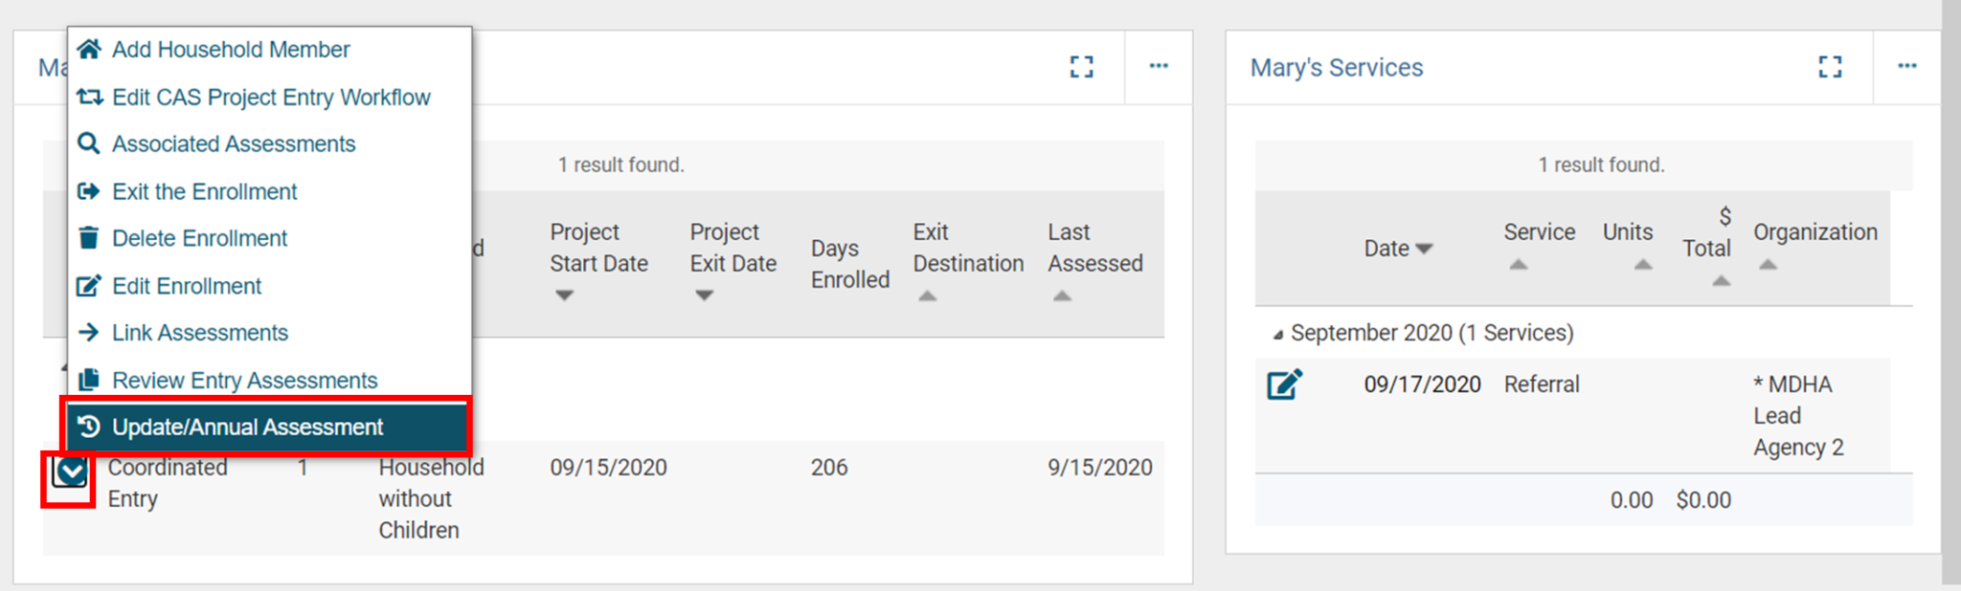Expand Mary's Services to full screen

pyautogui.click(x=1830, y=67)
